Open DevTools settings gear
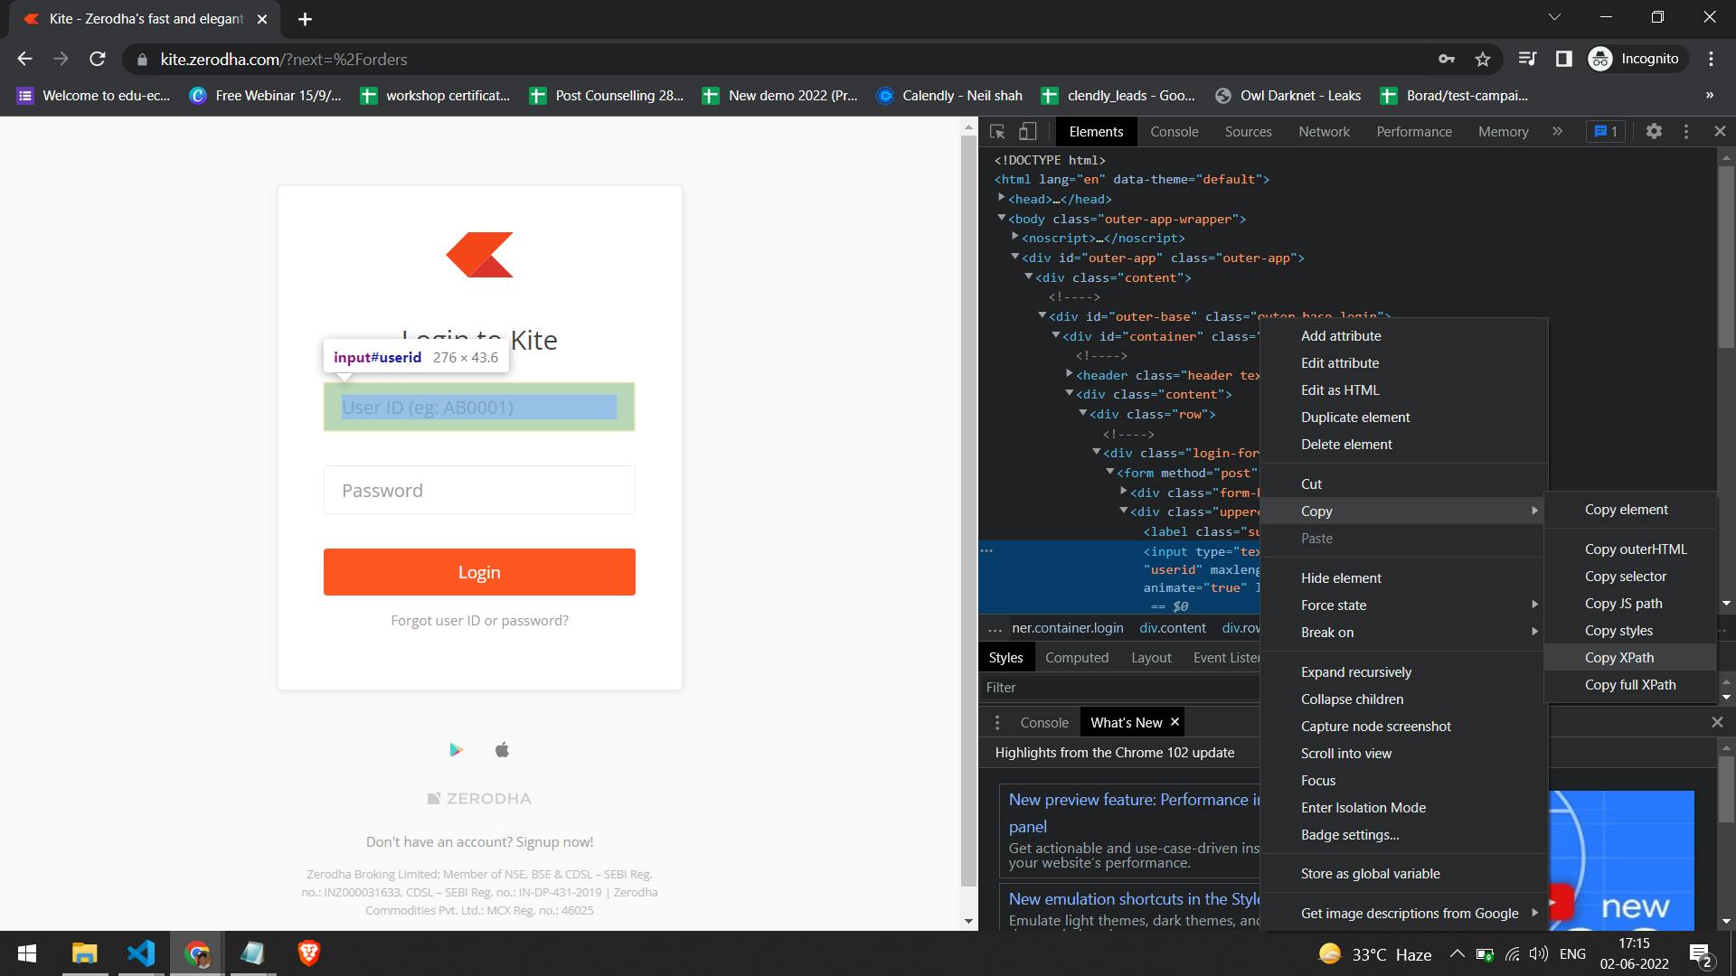 (1654, 131)
